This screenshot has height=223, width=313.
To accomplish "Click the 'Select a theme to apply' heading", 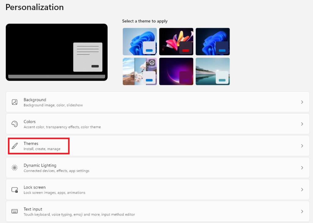I will pos(145,21).
